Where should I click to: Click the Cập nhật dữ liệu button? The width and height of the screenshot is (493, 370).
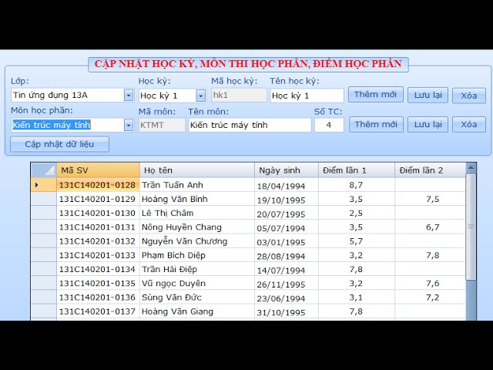[x=59, y=144]
